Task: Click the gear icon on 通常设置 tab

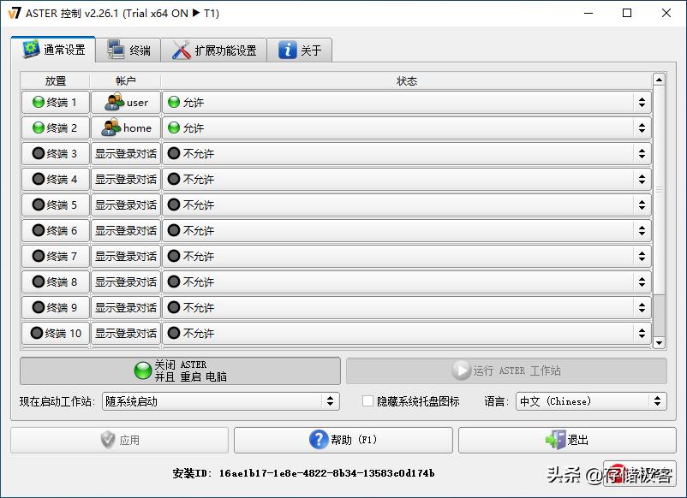Action: tap(28, 50)
